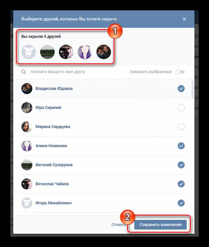Open Вячеслав Чайков's name link
This screenshot has width=209, height=247.
[x=52, y=184]
